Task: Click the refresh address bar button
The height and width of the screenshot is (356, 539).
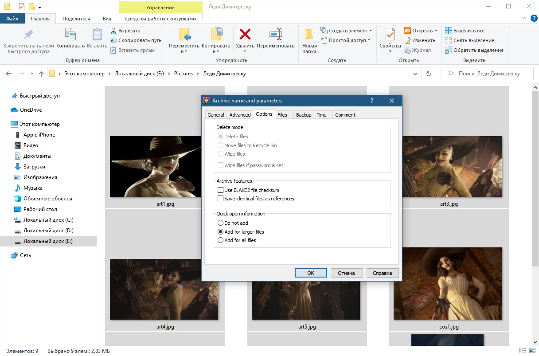Action: coord(428,74)
